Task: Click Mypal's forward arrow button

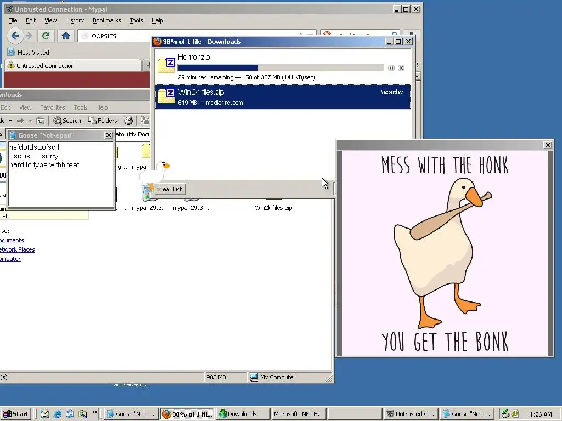Action: click(30, 36)
